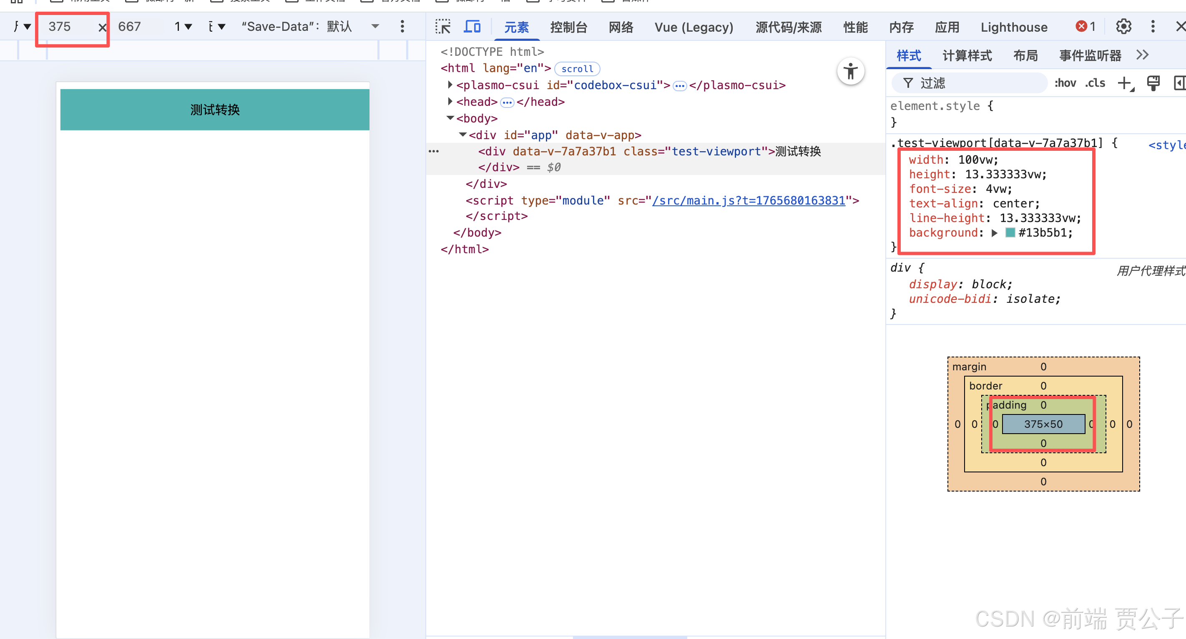The height and width of the screenshot is (639, 1186).
Task: Expand the head element node
Action: coord(450,102)
